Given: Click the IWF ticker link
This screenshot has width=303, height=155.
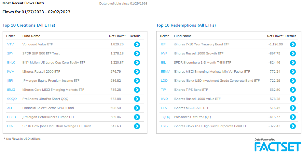Looking at the screenshot, I should pyautogui.click(x=164, y=53).
